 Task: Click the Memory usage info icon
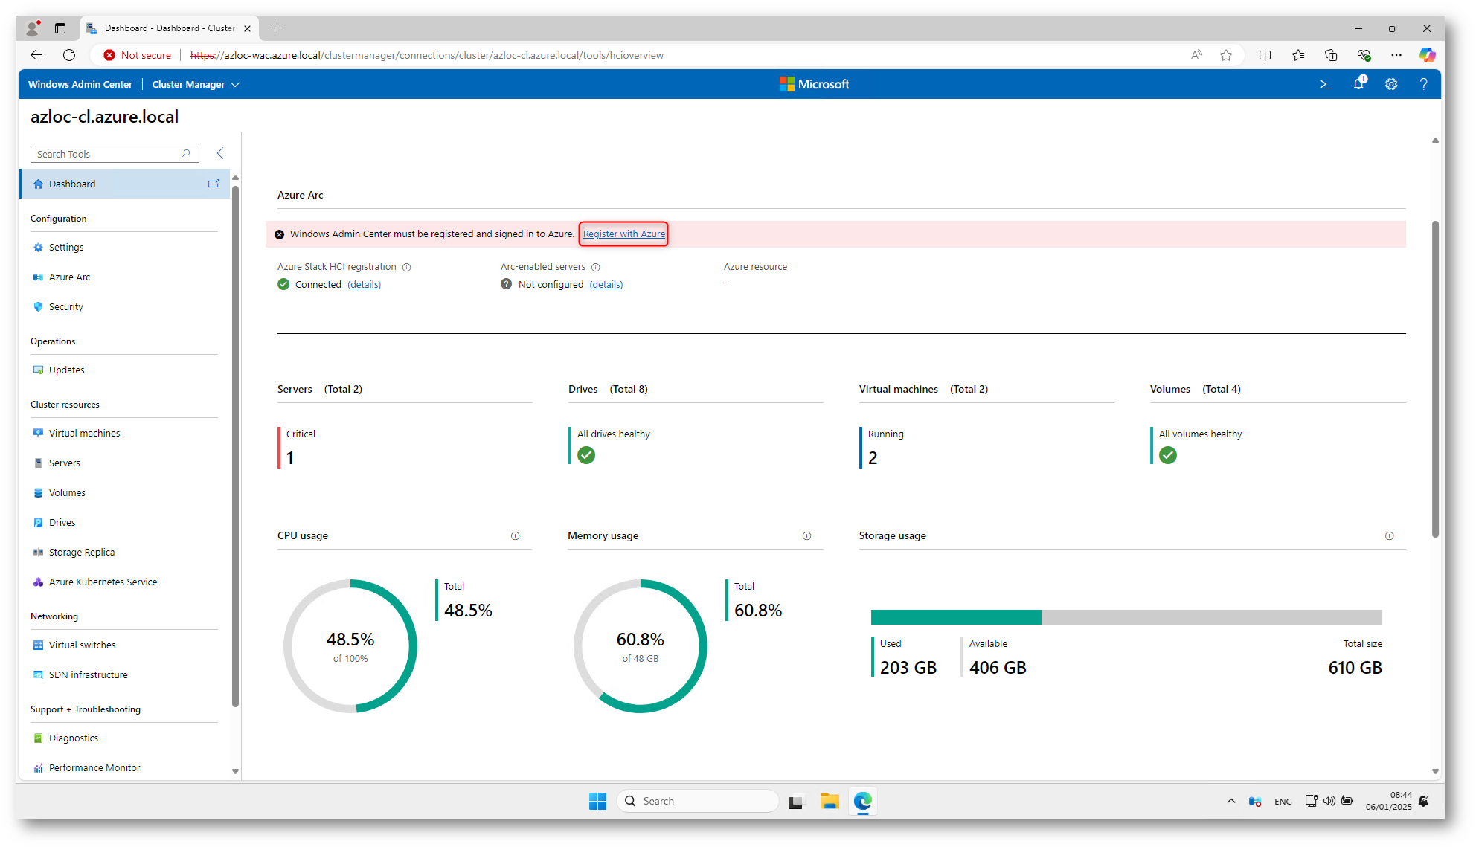[806, 535]
